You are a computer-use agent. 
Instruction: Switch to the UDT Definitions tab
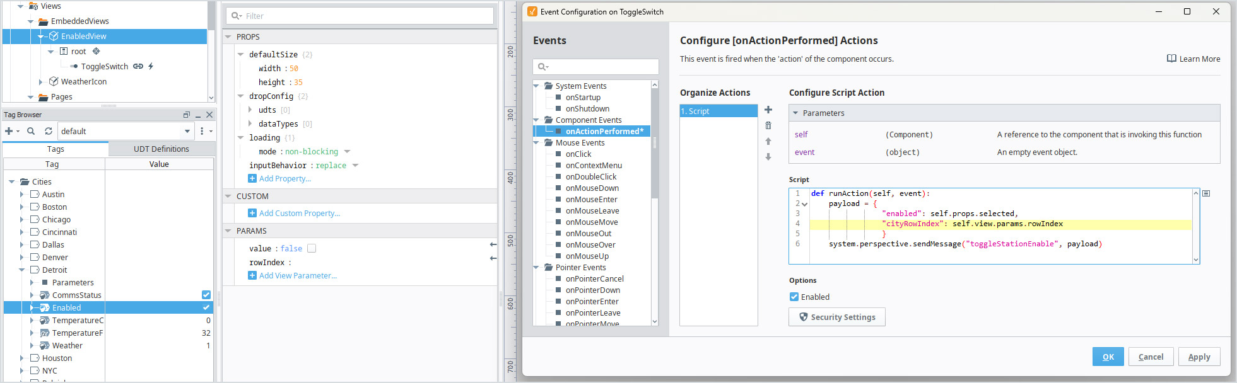(161, 149)
